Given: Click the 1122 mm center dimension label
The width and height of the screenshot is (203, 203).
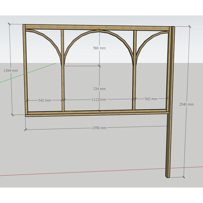Looking at the screenshot, I should pyautogui.click(x=99, y=99).
